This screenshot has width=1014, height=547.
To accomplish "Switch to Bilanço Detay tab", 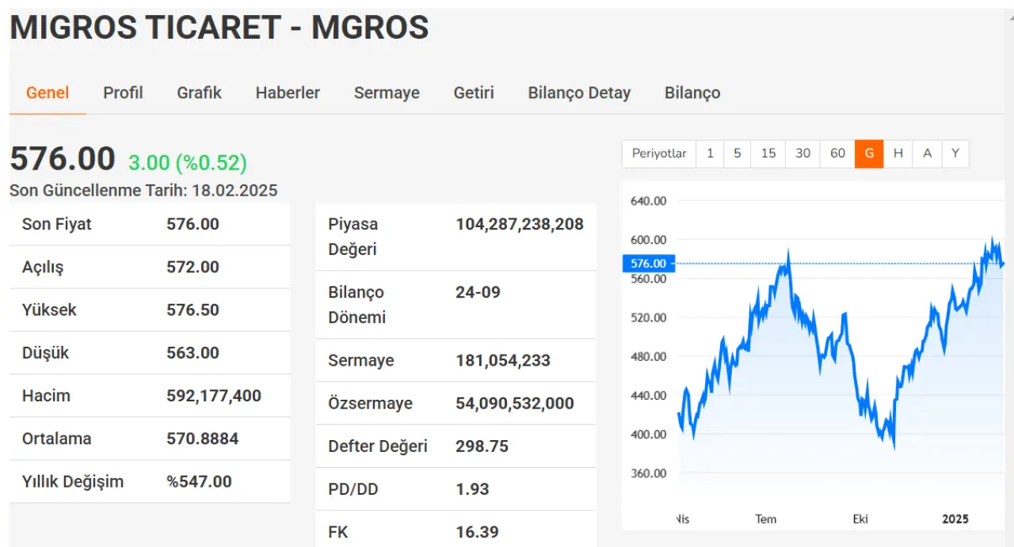I will click(x=579, y=93).
